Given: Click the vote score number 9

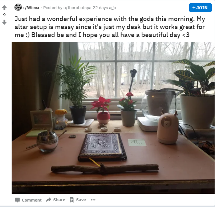Looking at the screenshot, I should click(x=4, y=15).
